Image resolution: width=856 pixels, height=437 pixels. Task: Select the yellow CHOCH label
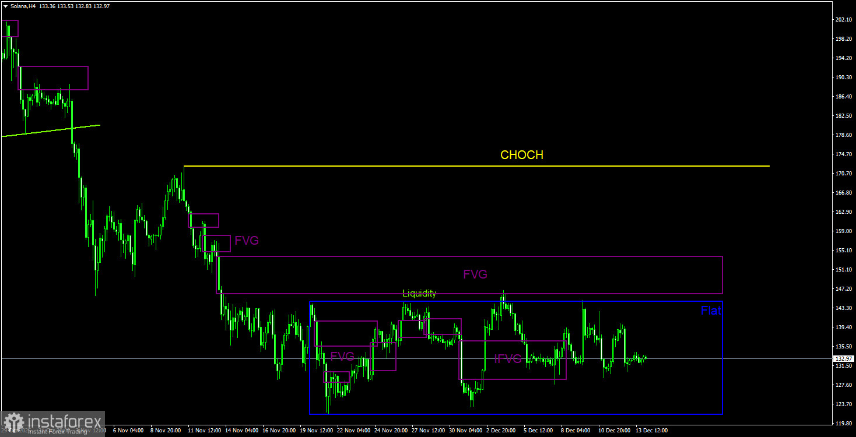click(x=522, y=155)
